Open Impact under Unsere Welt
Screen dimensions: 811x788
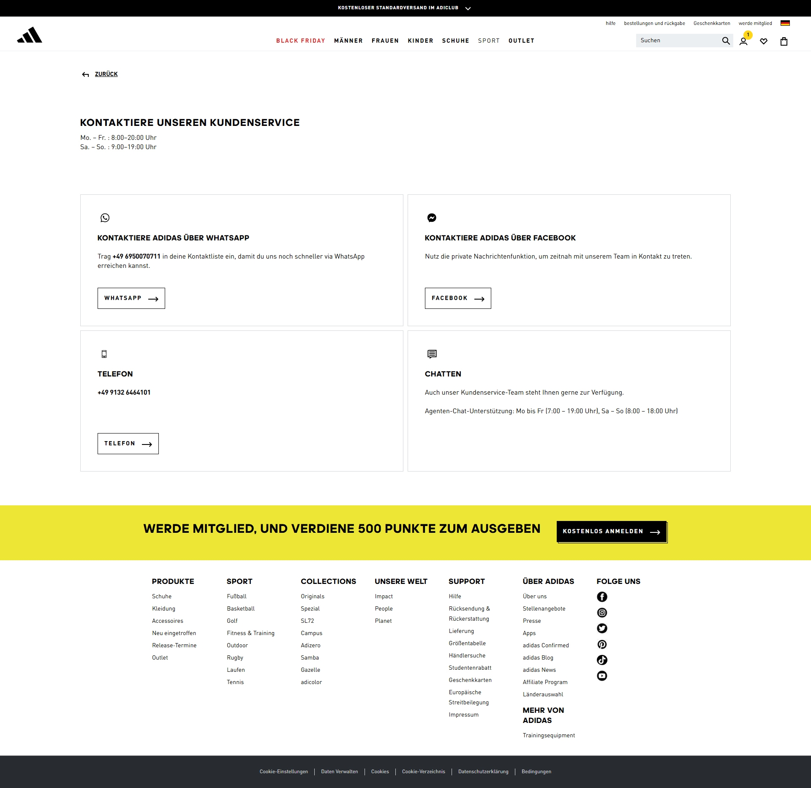point(384,597)
